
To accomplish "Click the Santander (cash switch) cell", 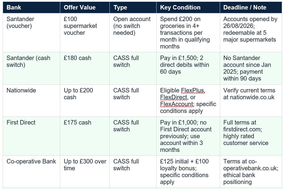I will (x=31, y=68).
